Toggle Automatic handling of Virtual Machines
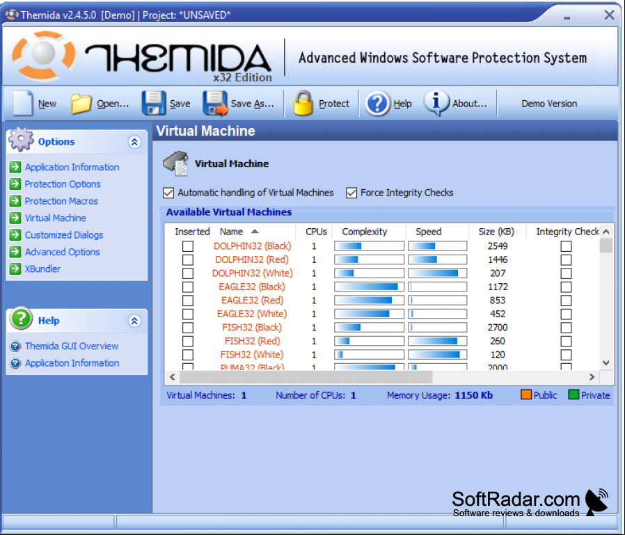The image size is (625, 535). (168, 193)
